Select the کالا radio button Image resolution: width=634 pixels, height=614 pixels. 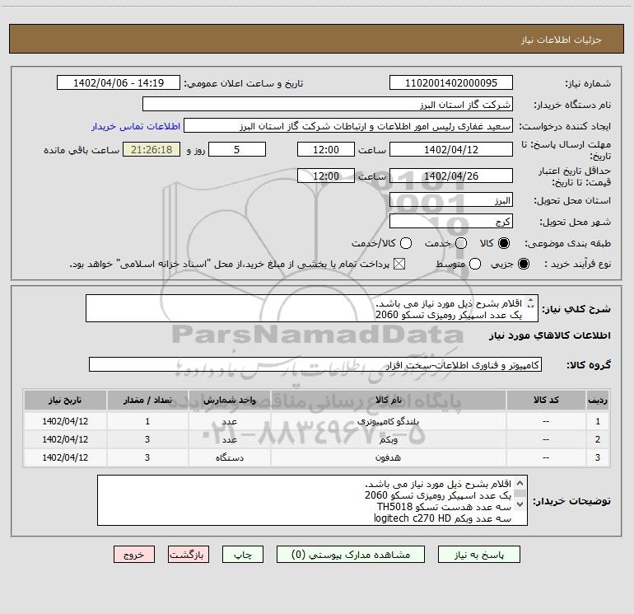pos(504,243)
